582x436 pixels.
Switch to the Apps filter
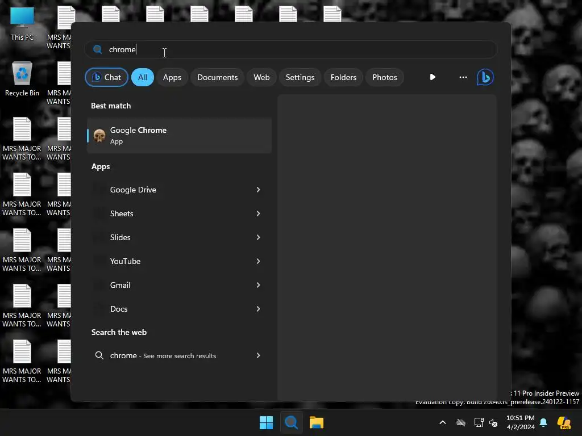tap(172, 77)
